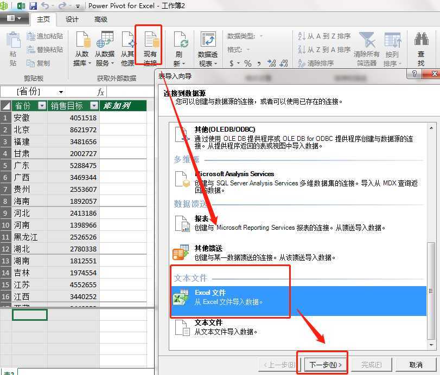
Task: Select Others (OLEDB/ODBC) data source
Action: pos(298,137)
